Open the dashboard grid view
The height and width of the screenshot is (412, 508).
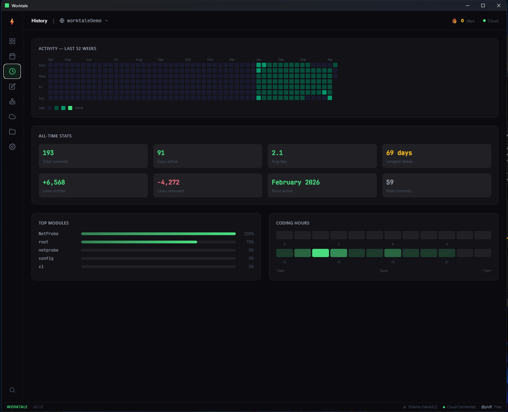tap(12, 41)
